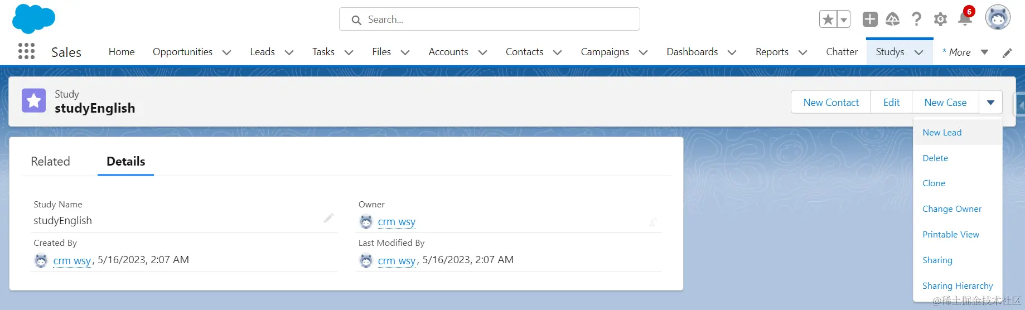Click the search magnifier icon

[356, 20]
